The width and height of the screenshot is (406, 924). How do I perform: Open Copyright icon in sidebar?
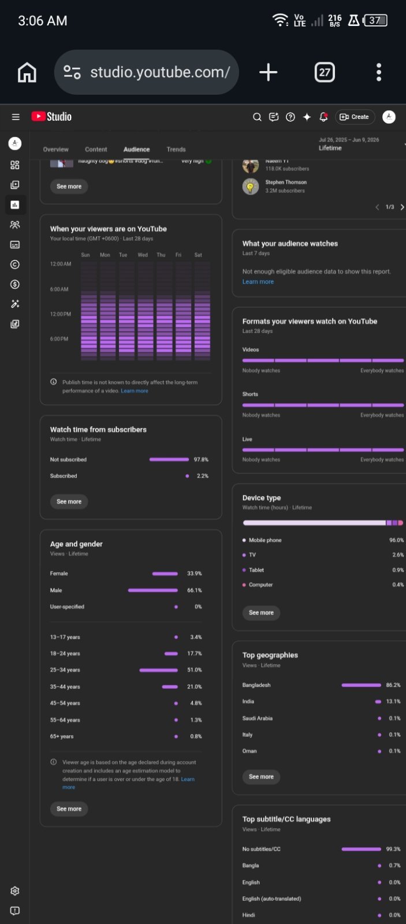click(x=15, y=264)
